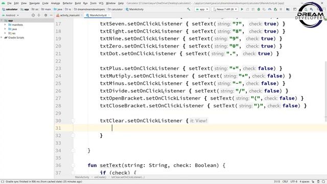This screenshot has width=327, height=184.
Task: Click the Debug app bug icon
Action: pos(259,9)
